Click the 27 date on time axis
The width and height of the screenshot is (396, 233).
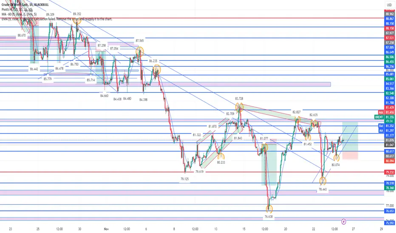point(354,229)
